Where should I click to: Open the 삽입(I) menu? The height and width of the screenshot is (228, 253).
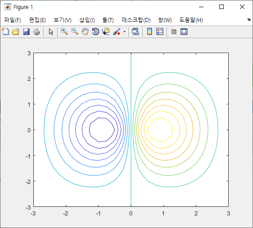point(87,20)
